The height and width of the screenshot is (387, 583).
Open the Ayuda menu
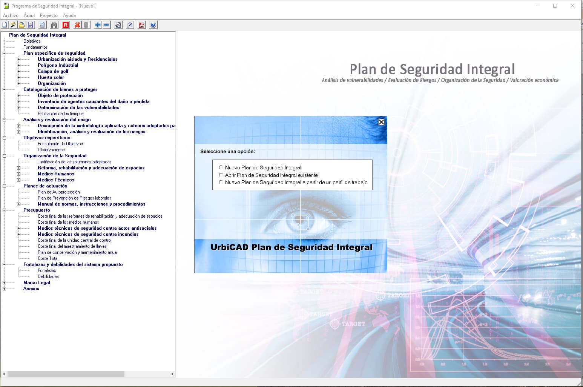69,15
